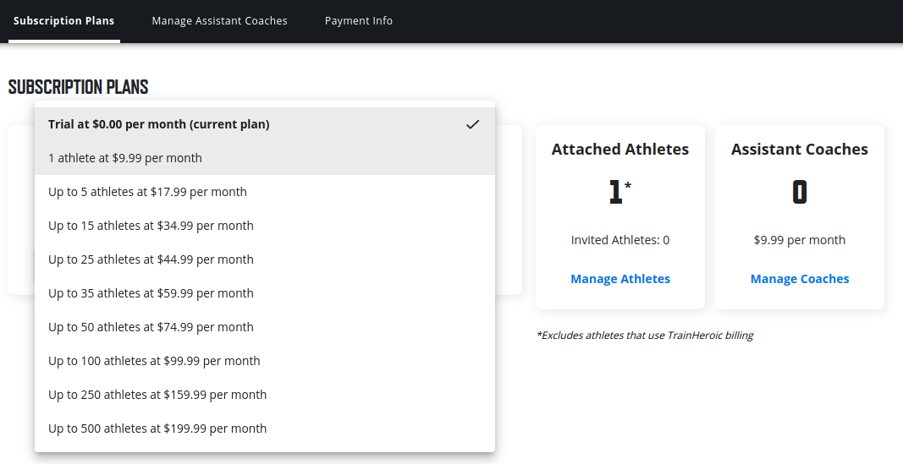Pick Up to 500 athletes at $199.99

pyautogui.click(x=157, y=429)
